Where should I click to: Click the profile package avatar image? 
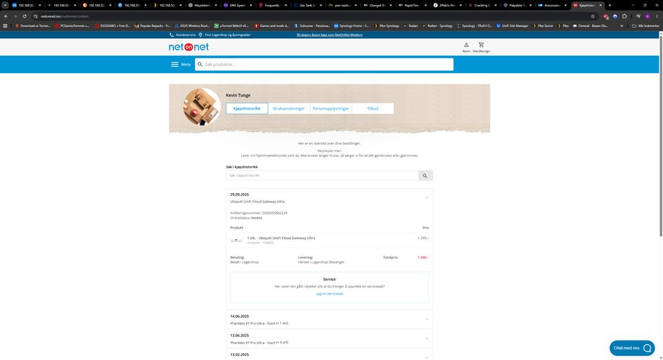[202, 107]
